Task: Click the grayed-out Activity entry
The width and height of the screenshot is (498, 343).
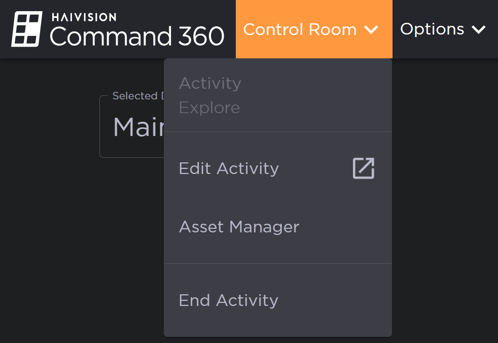Action: coord(210,83)
